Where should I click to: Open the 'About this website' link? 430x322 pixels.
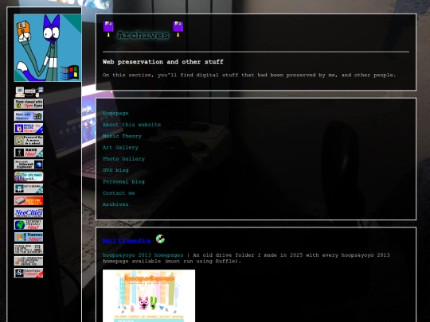(131, 125)
